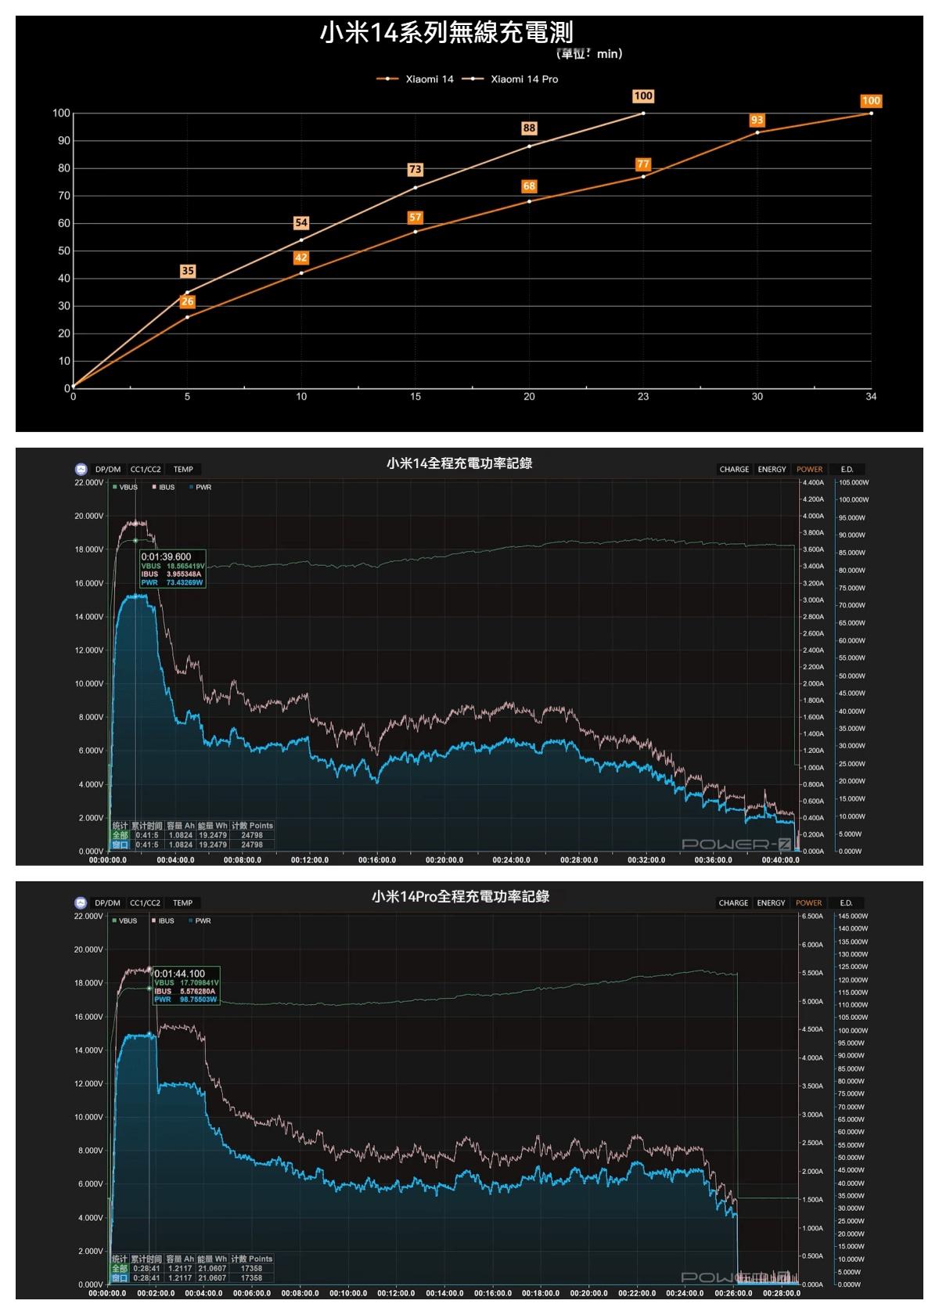Click the data label 54 on wireless chart
The width and height of the screenshot is (939, 1315).
point(301,223)
